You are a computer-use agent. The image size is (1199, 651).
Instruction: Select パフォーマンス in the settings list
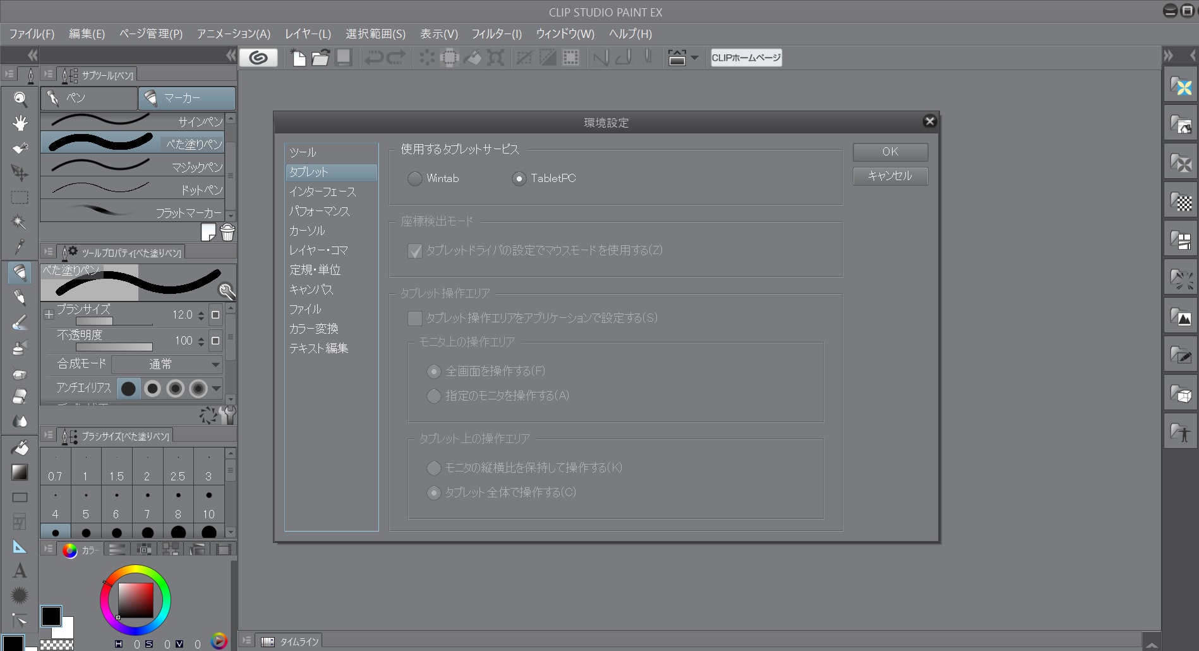point(319,211)
